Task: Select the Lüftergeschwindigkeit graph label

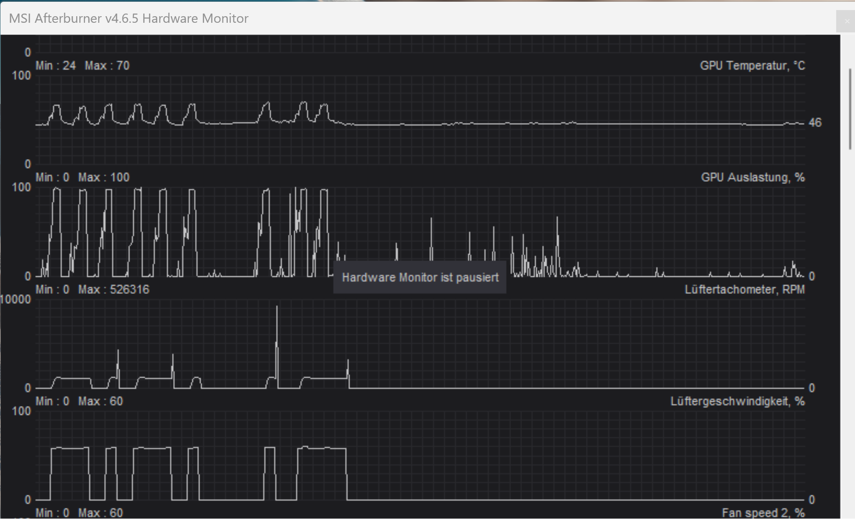Action: (x=737, y=401)
